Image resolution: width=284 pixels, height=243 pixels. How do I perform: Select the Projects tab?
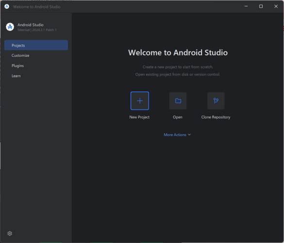click(36, 45)
